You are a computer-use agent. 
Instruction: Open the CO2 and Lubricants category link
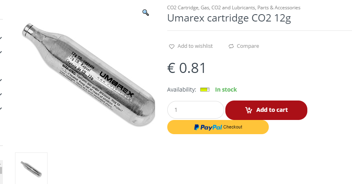point(233,8)
